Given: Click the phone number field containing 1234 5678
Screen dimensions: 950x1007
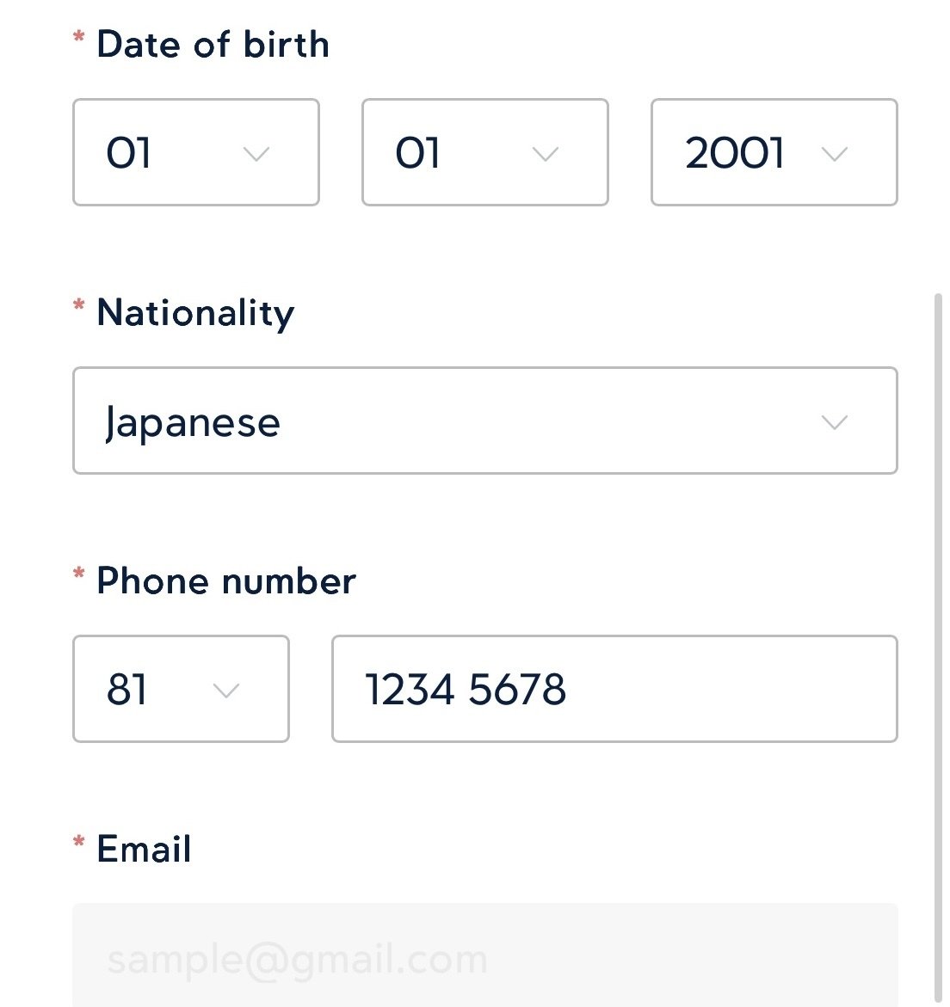Looking at the screenshot, I should 614,689.
